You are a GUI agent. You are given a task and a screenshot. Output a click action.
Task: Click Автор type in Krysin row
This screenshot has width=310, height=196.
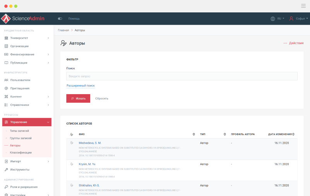pyautogui.click(x=204, y=164)
